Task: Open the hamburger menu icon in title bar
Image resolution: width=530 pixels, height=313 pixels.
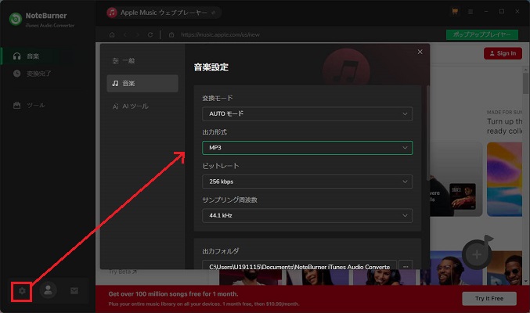Action: click(471, 12)
